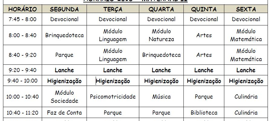Click the HORÁRIO header cell
The width and height of the screenshot is (270, 121).
pos(23,9)
